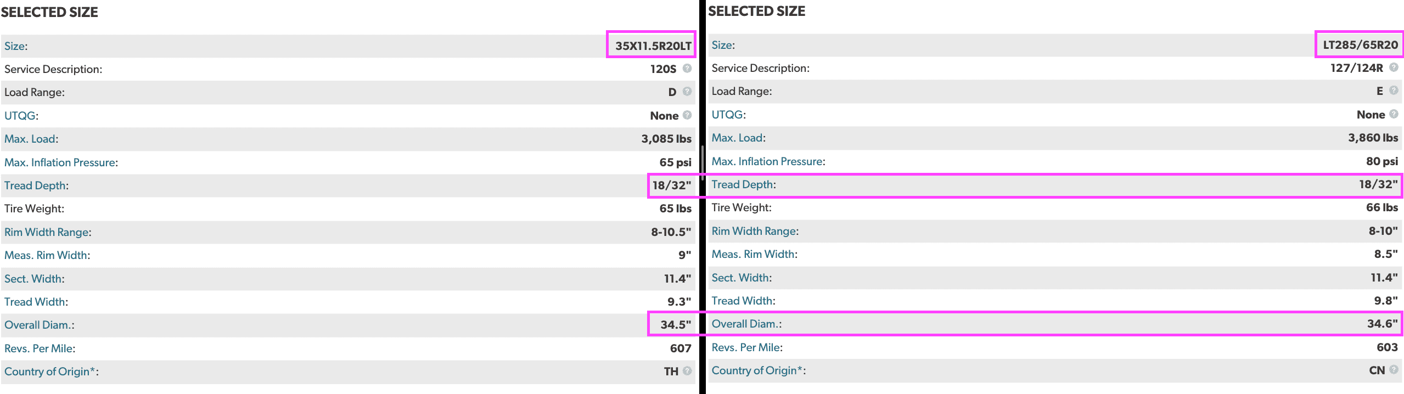Click the divider handle between the two panels
The width and height of the screenshot is (1404, 394).
coord(702,163)
